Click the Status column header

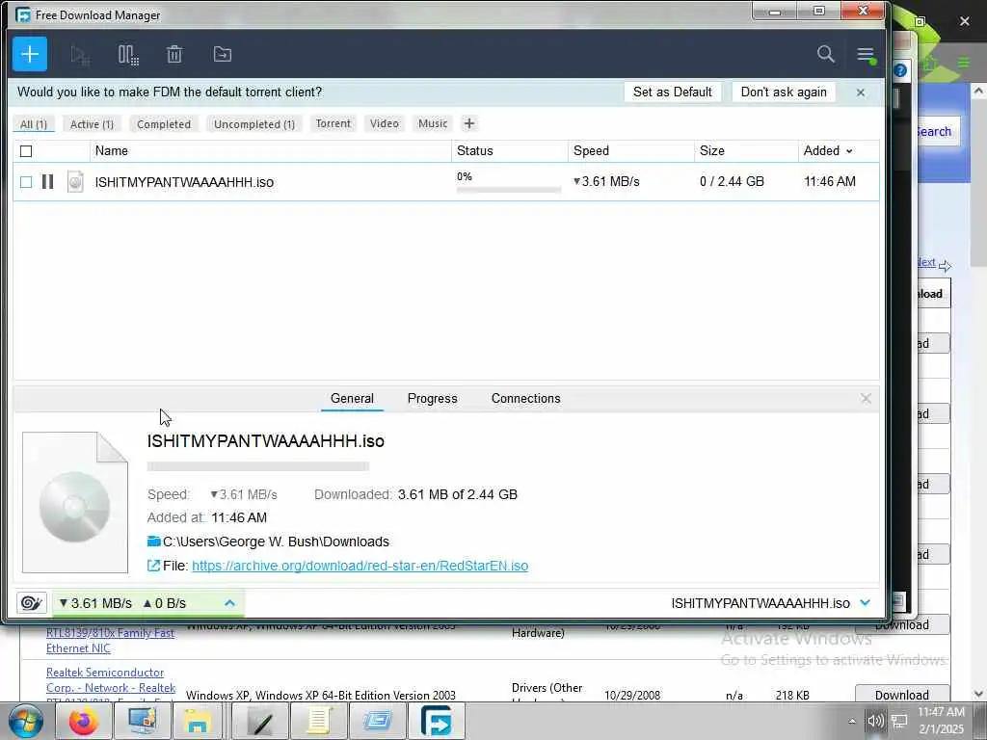click(x=510, y=151)
